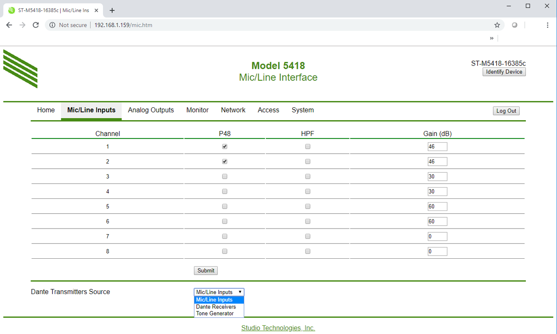Disable P48 for channel 1

click(225, 147)
